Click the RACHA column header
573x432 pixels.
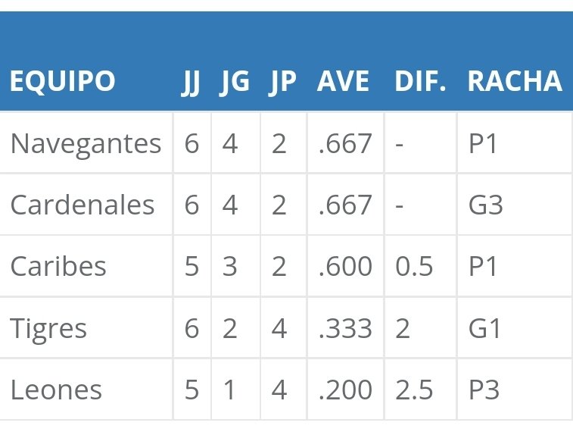(515, 81)
